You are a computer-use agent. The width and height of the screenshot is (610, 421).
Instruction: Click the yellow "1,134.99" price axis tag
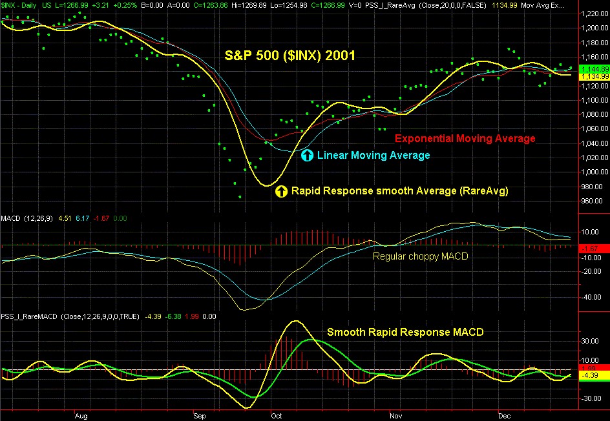pos(594,77)
